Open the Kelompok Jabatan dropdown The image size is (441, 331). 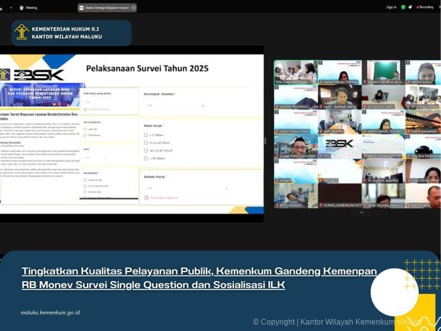176,105
